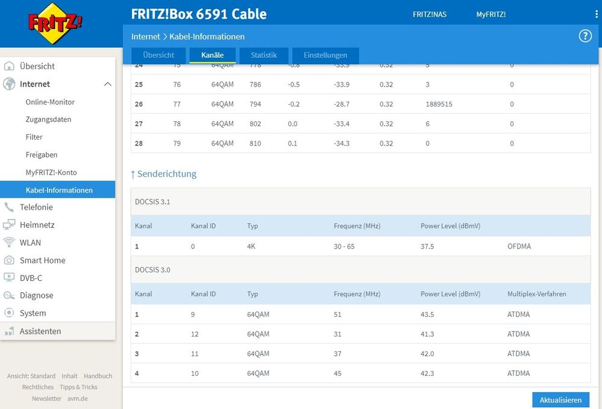Open MyFRITZ!-Konto in the sidebar
Viewport: 602px width, 409px height.
pyautogui.click(x=51, y=173)
